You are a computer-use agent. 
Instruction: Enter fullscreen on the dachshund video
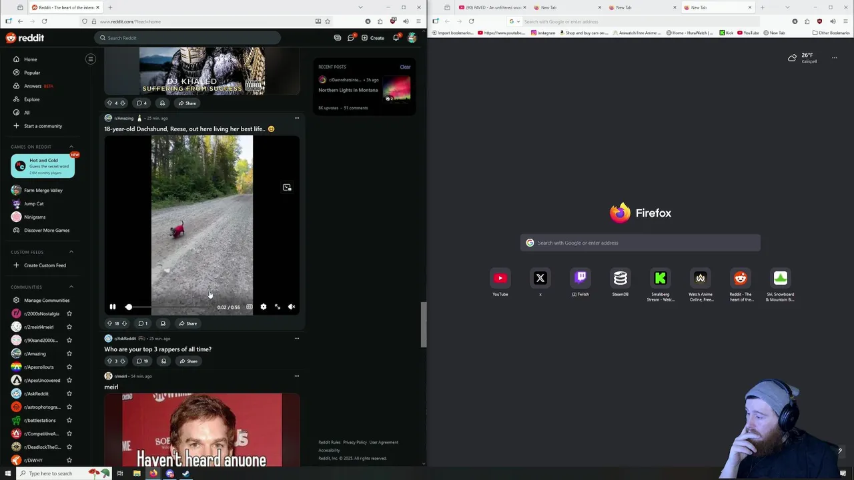[278, 307]
